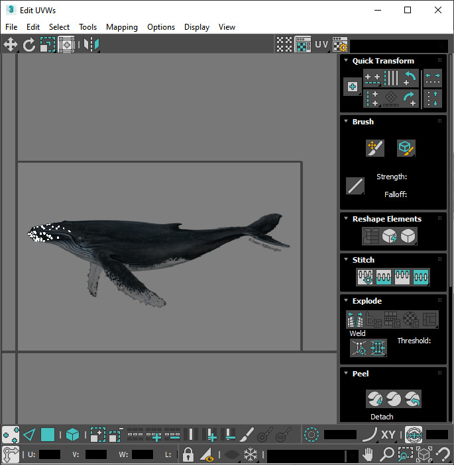Click the Relax Custom cube icon
Viewport: 454px width, 465px height.
pos(408,236)
